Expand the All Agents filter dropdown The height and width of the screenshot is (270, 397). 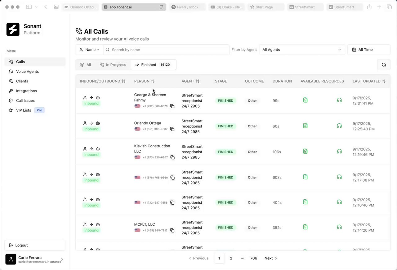[302, 50]
